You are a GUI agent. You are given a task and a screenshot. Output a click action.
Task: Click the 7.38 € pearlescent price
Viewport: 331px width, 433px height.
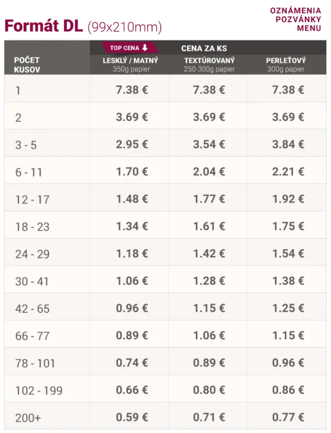288,89
